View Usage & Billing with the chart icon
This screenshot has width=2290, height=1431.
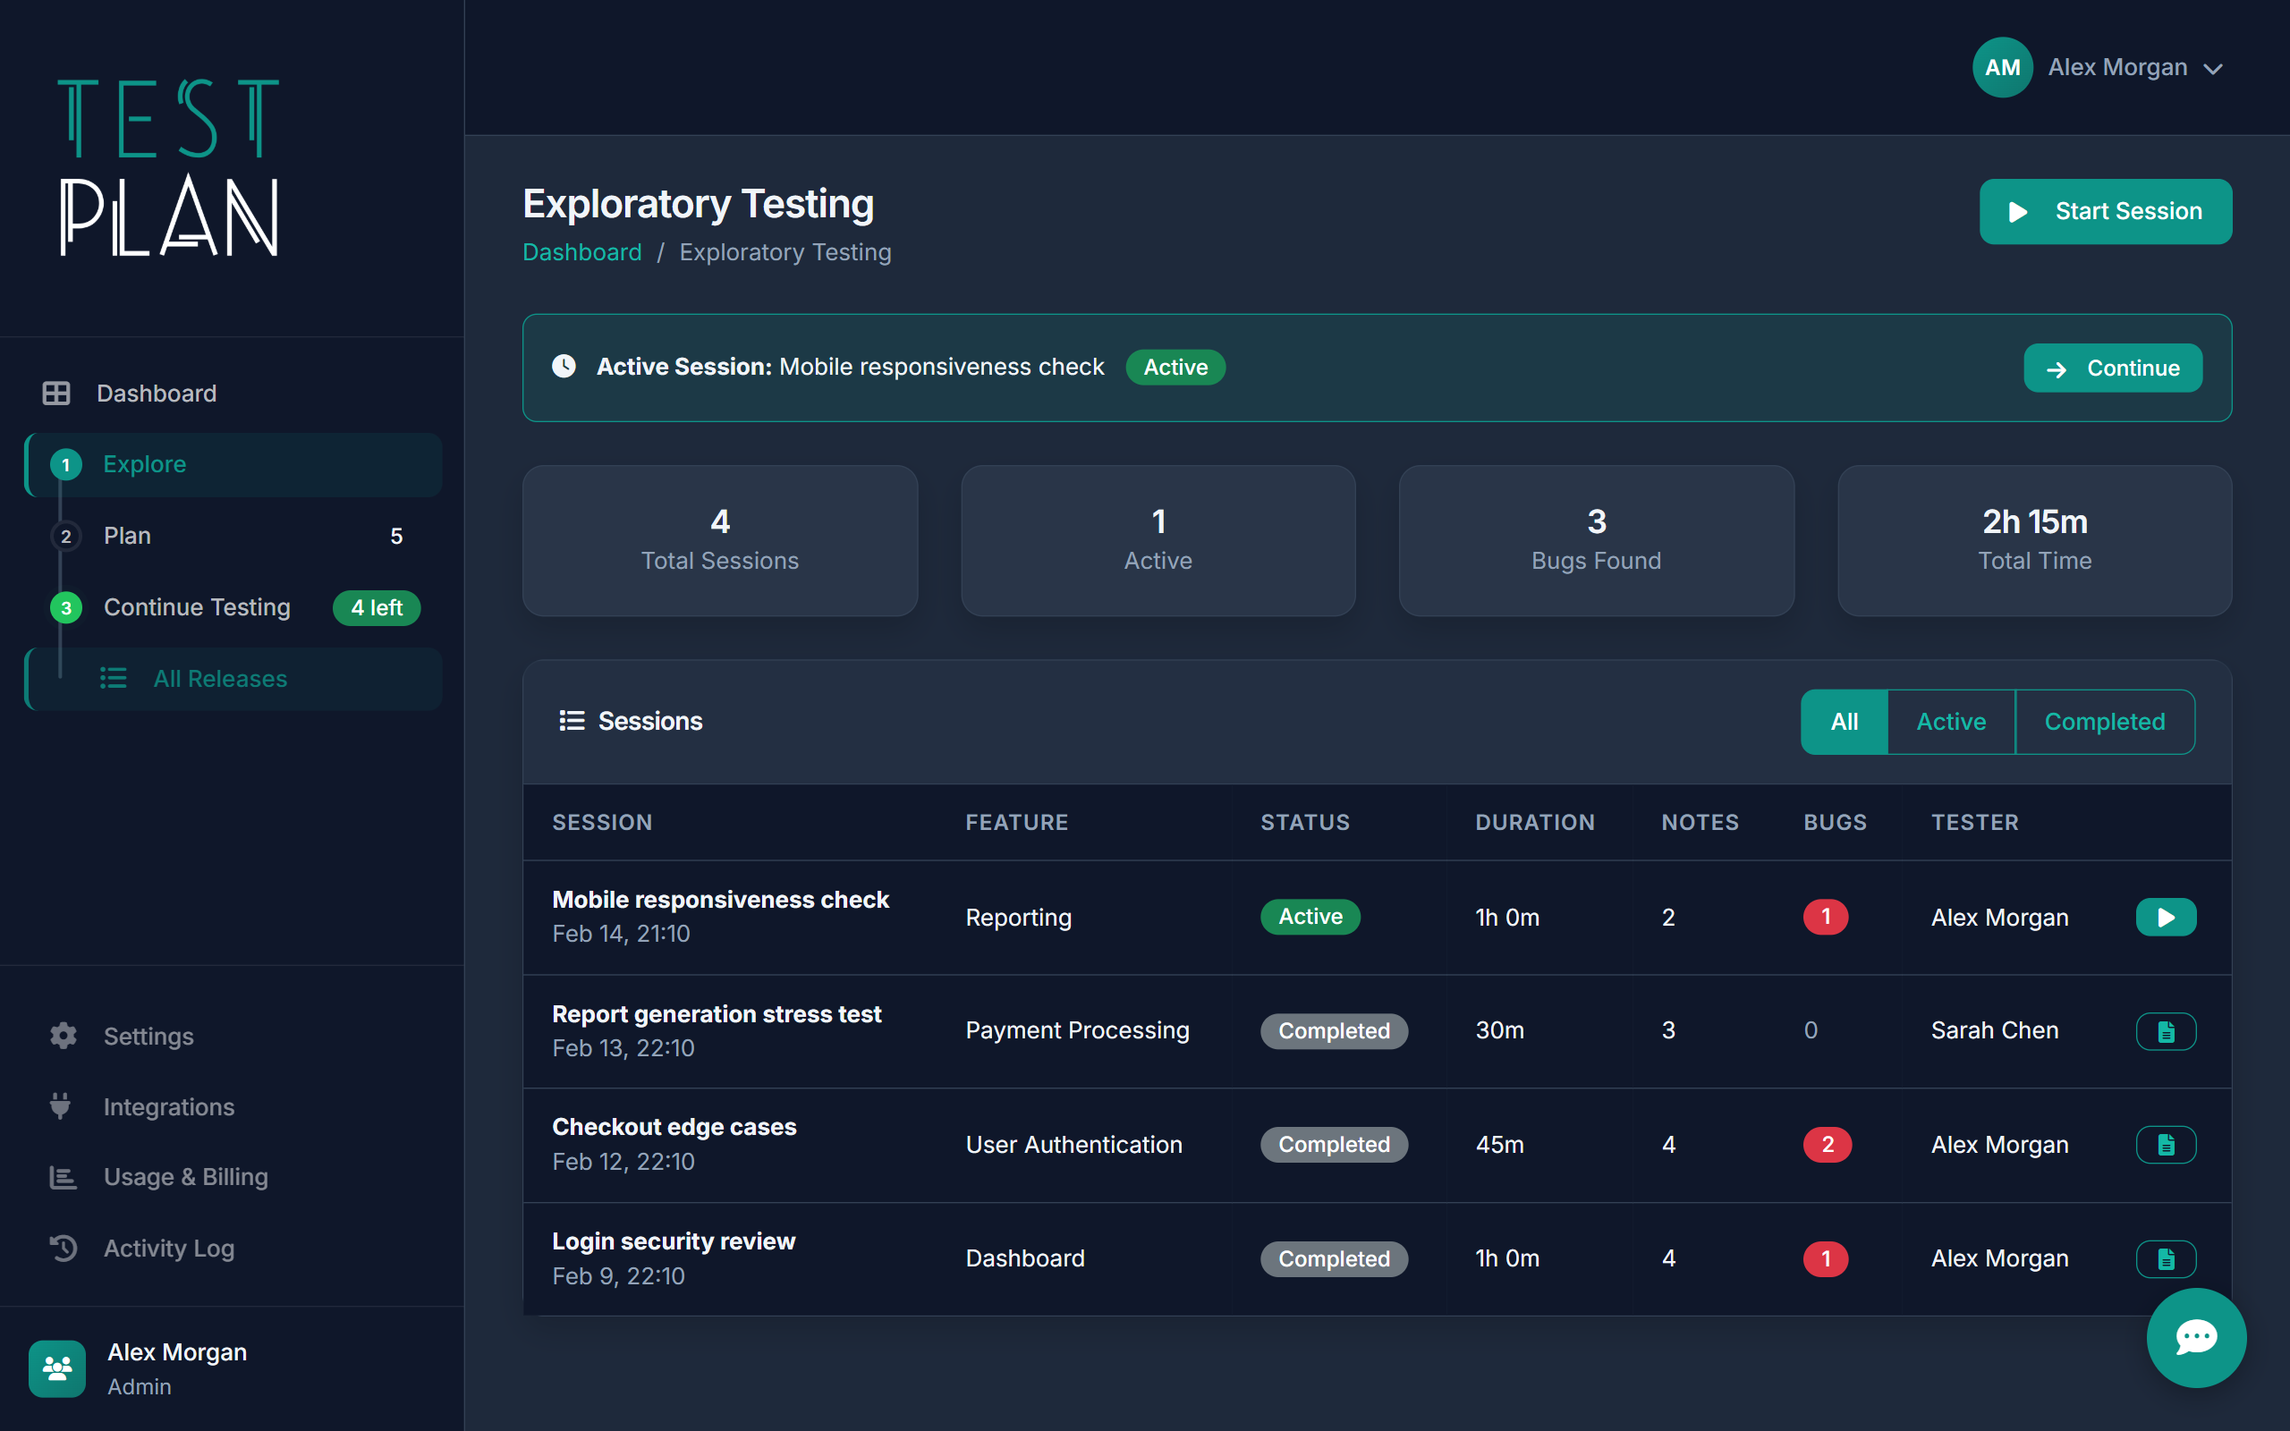[x=63, y=1176]
